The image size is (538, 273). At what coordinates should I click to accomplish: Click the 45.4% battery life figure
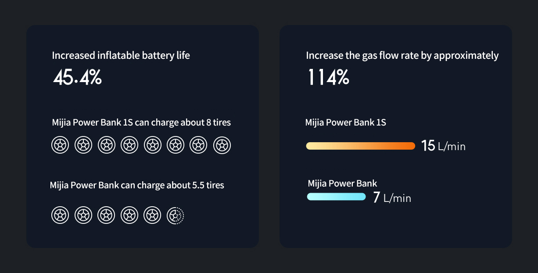tap(77, 78)
